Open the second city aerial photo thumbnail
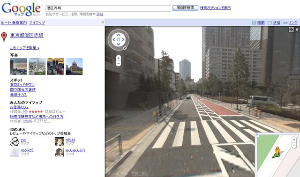Image resolution: width=300 pixels, height=177 pixels. tap(37, 66)
